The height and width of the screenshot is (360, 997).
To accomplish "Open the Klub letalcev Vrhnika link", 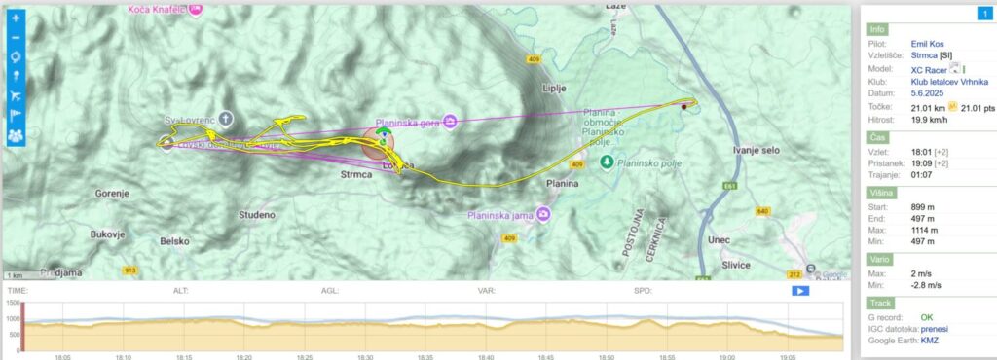I will pyautogui.click(x=949, y=82).
